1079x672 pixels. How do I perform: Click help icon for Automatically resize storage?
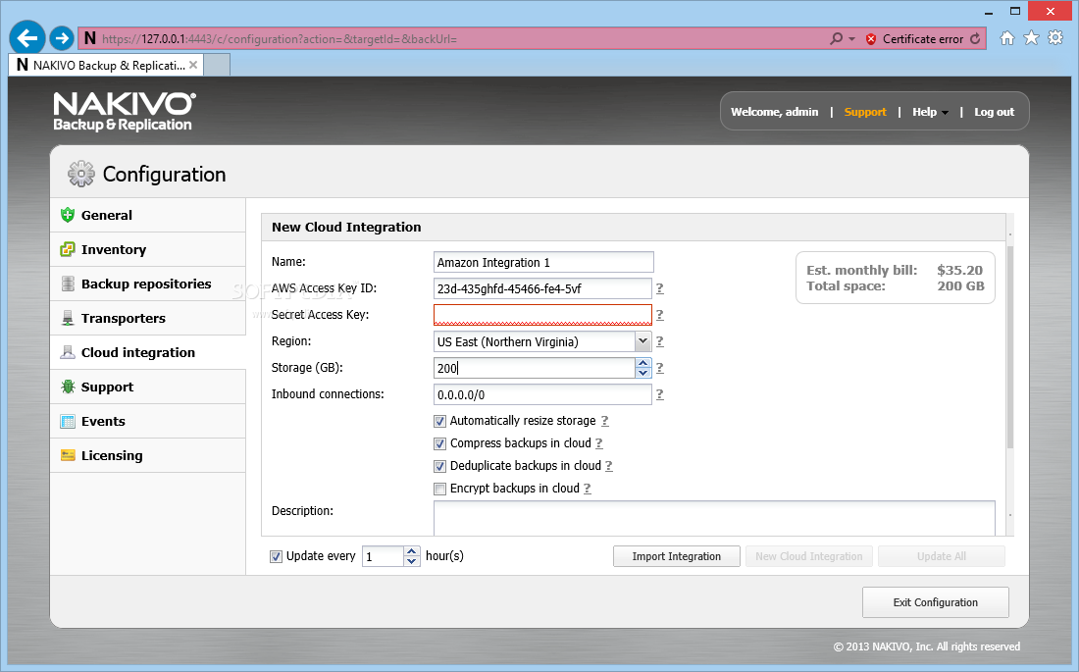(x=604, y=421)
